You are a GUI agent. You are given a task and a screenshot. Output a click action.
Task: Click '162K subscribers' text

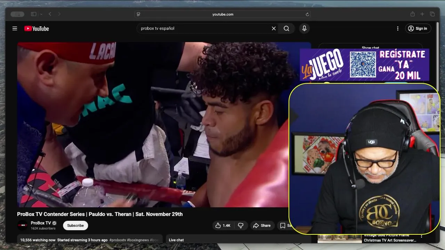tap(43, 228)
